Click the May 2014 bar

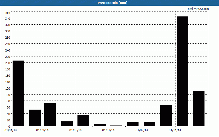(83, 121)
